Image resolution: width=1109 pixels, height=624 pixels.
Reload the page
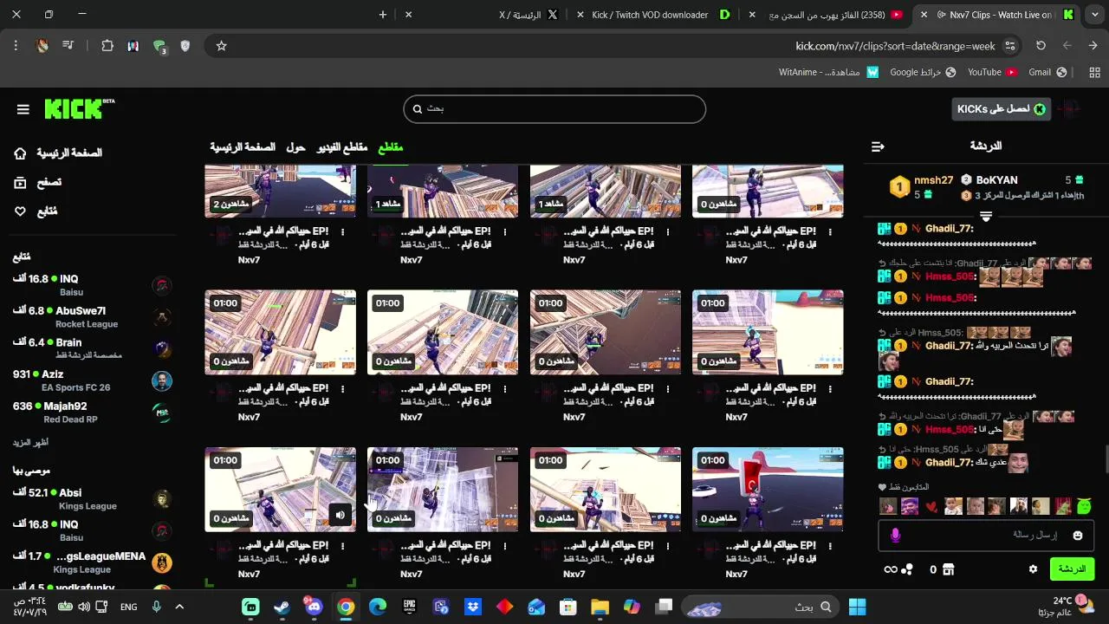(1041, 46)
